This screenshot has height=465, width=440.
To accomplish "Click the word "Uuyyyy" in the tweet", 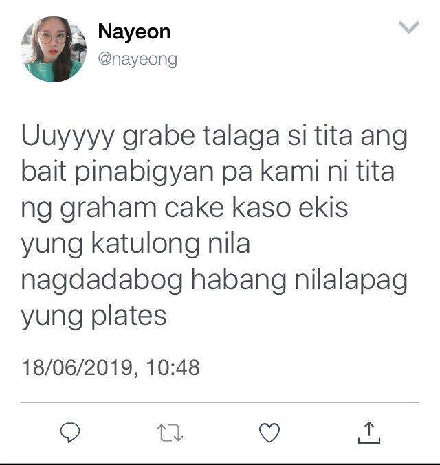I will point(67,137).
